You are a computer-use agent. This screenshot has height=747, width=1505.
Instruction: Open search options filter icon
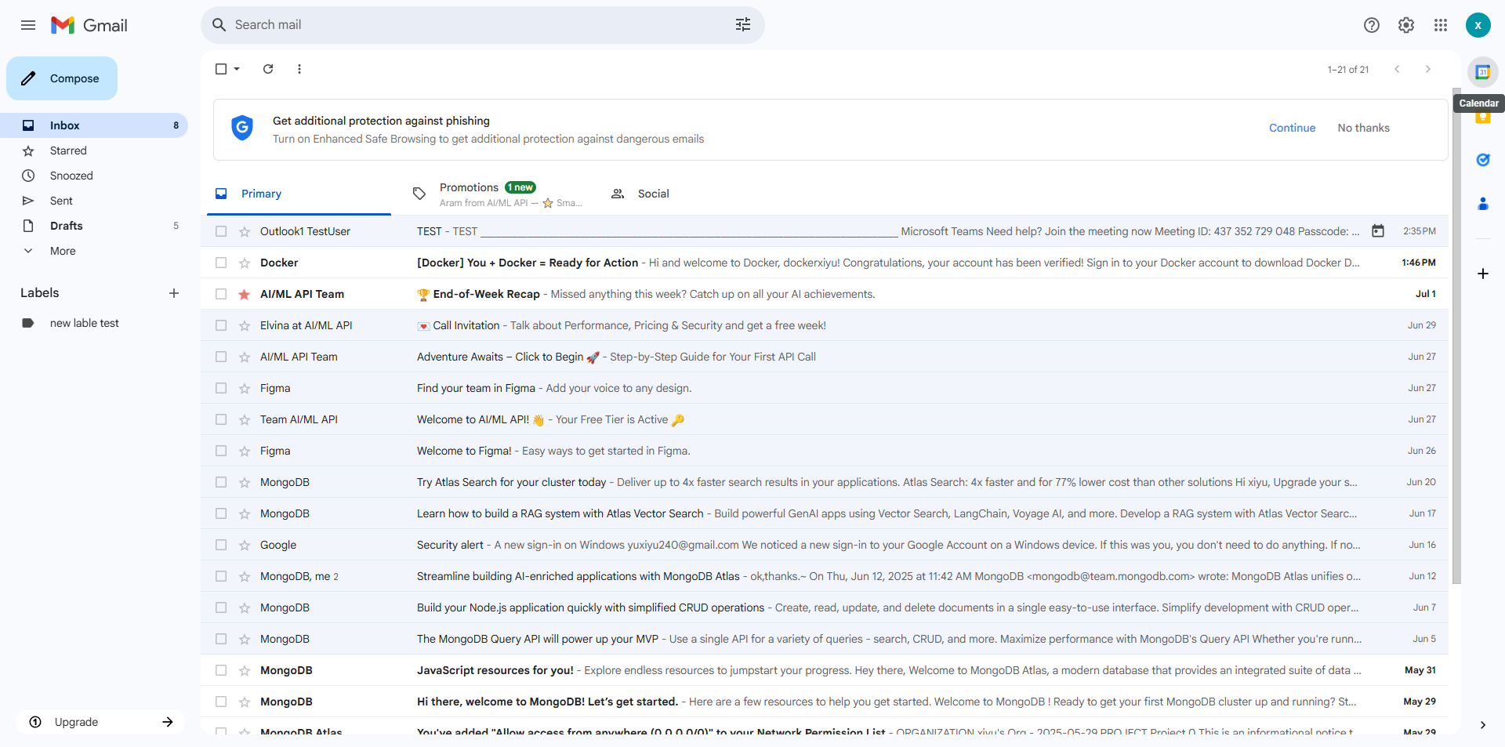(x=743, y=25)
